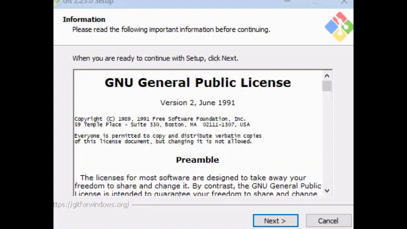
Task: Click the 'When you are ready to continue' text
Action: pyautogui.click(x=155, y=58)
